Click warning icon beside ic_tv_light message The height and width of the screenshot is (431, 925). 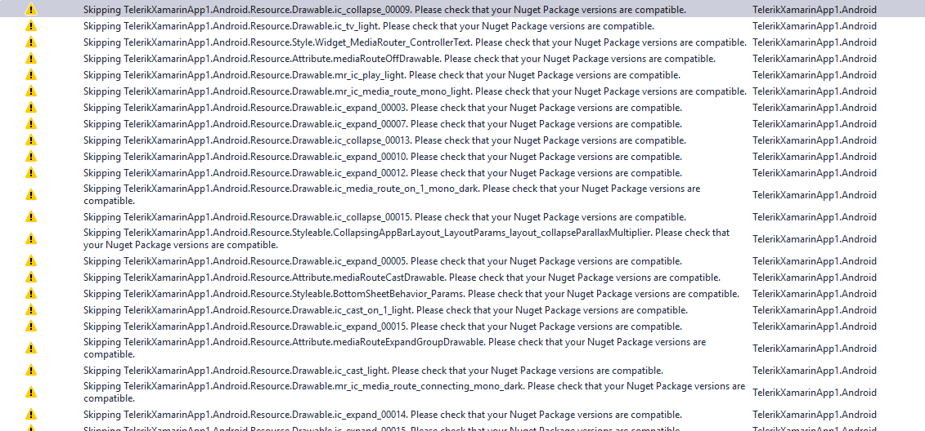(31, 26)
